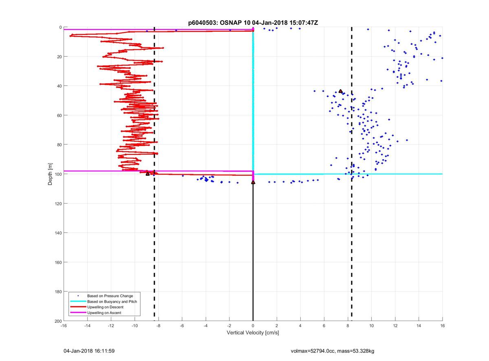Click the magenta line sample in legend

(77, 312)
